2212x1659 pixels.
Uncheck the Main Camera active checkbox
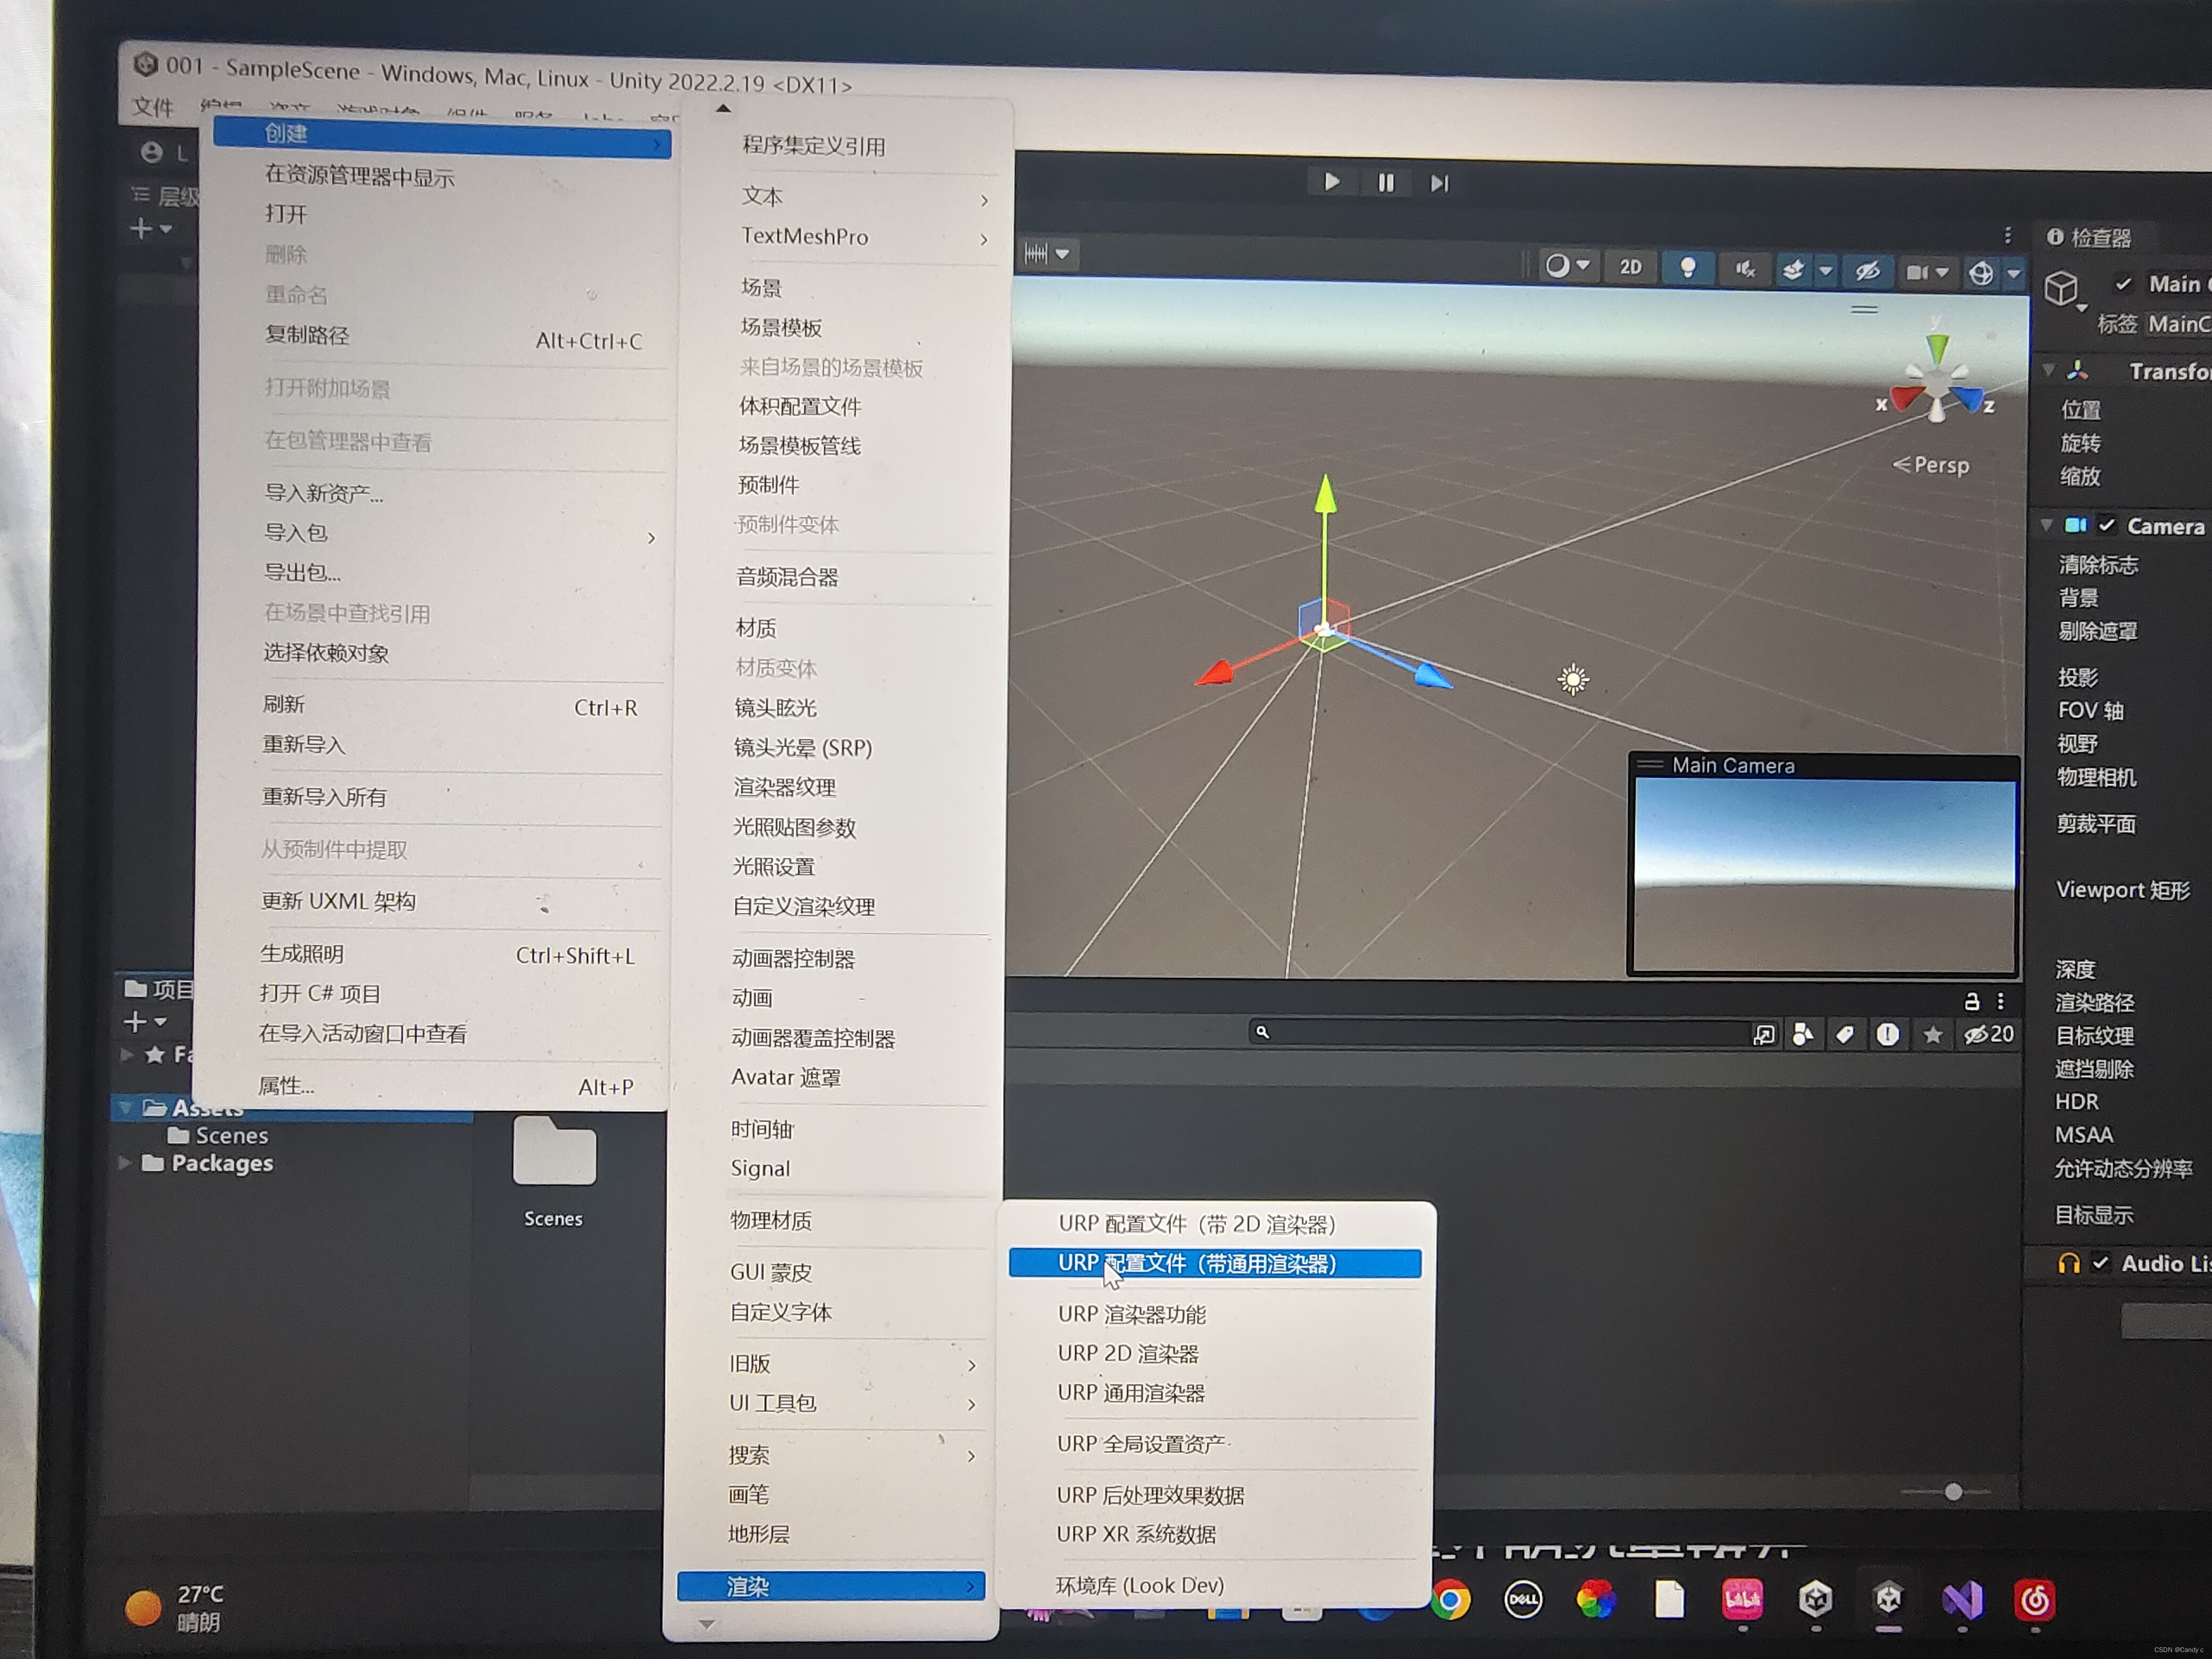(2123, 285)
